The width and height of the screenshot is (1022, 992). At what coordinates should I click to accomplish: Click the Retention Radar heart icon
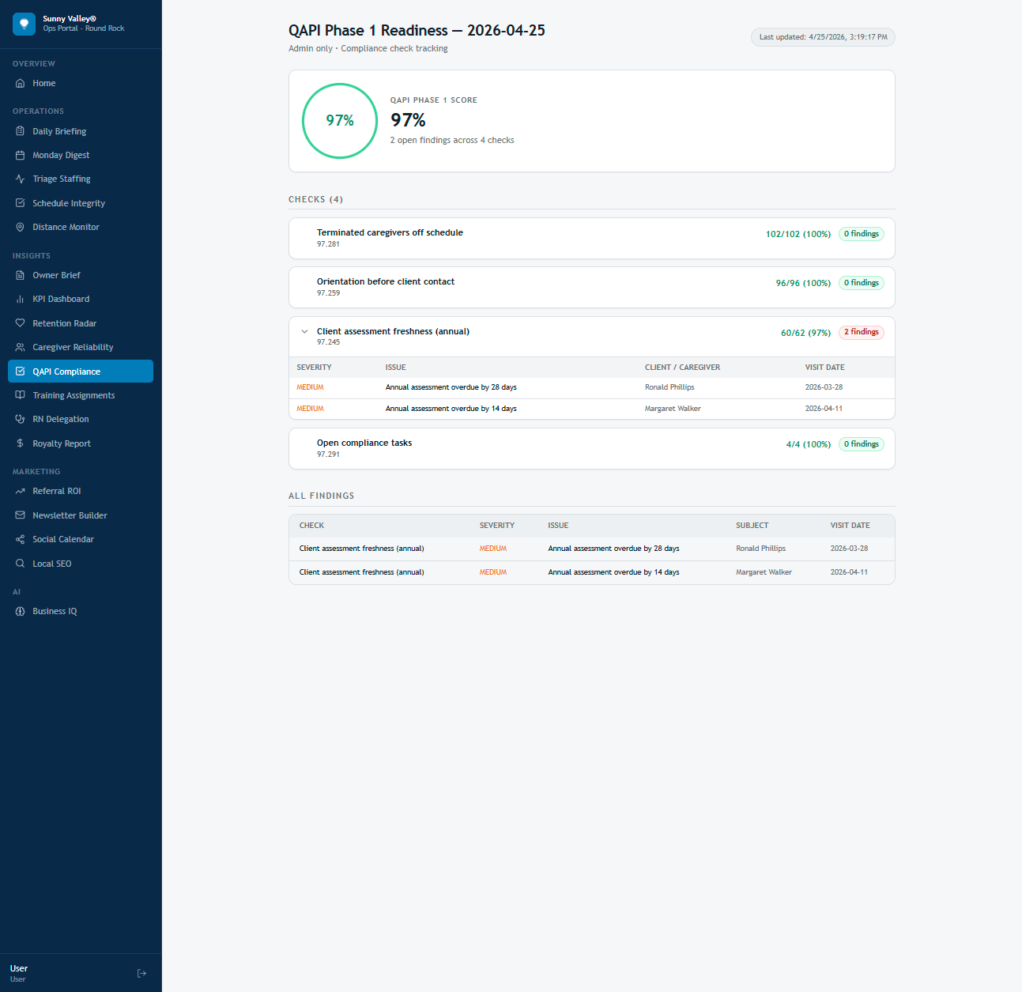21,323
